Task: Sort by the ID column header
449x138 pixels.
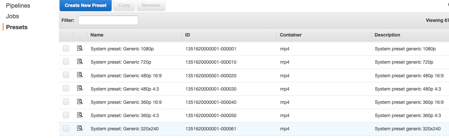Action: tap(187, 35)
